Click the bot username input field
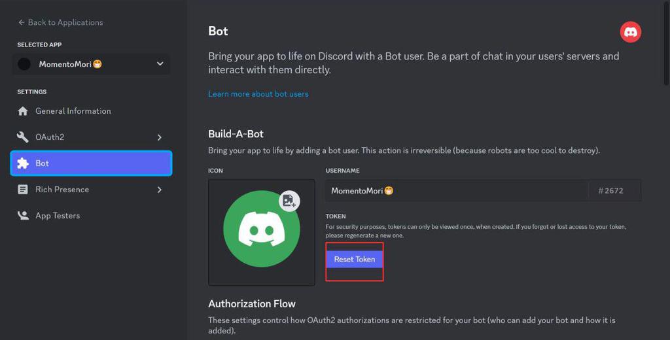The height and width of the screenshot is (340, 670). 456,191
